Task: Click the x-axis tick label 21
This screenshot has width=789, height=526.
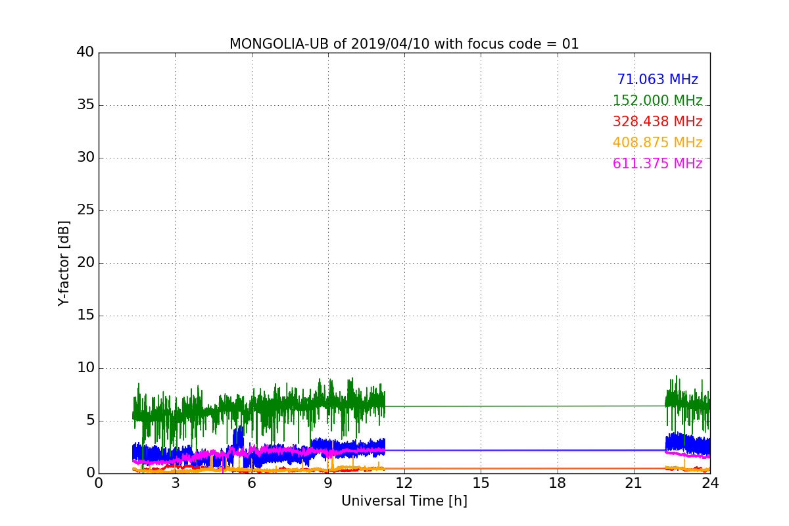Action: pos(634,483)
